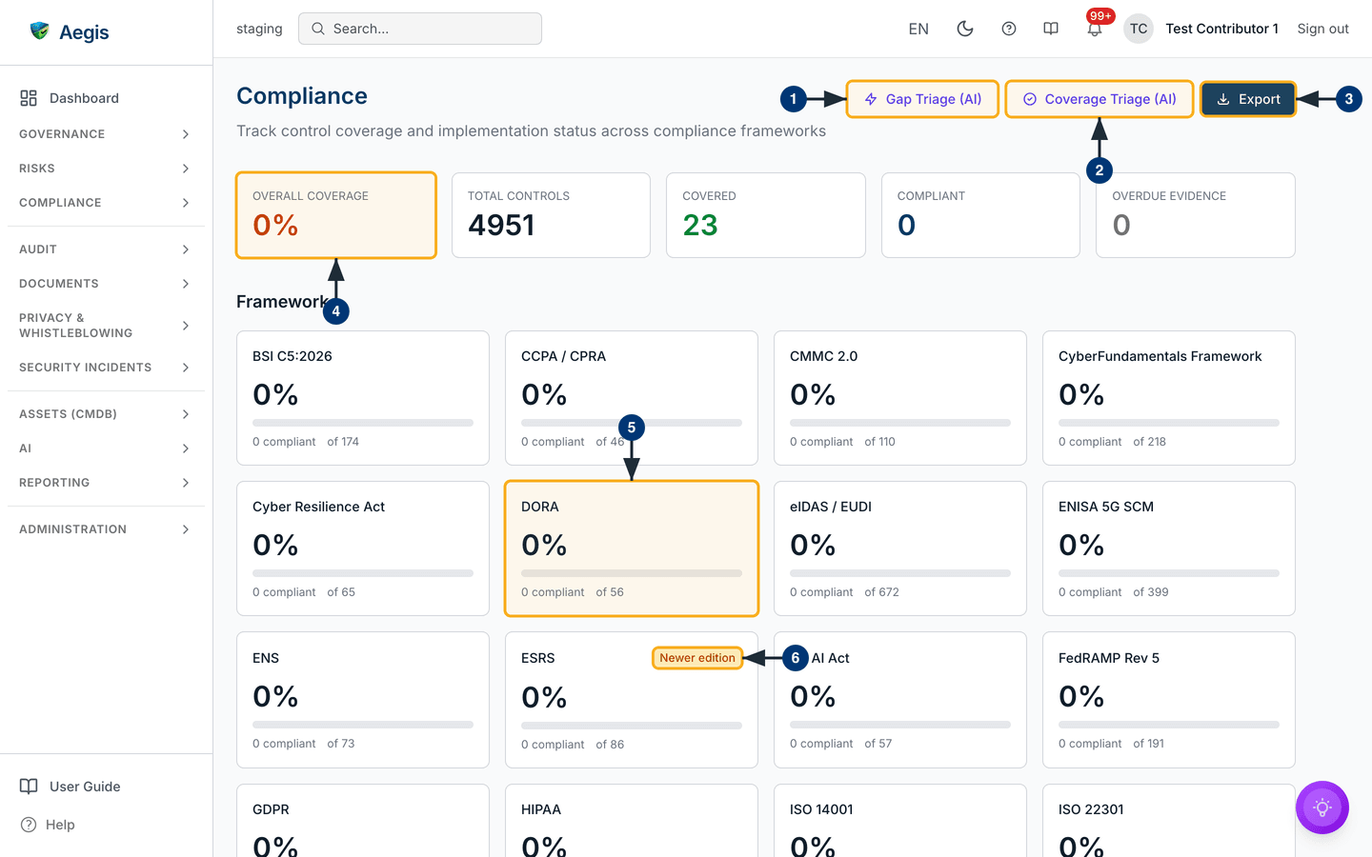Image resolution: width=1372 pixels, height=857 pixels.
Task: Open the ISO 14001 framework card
Action: (x=900, y=821)
